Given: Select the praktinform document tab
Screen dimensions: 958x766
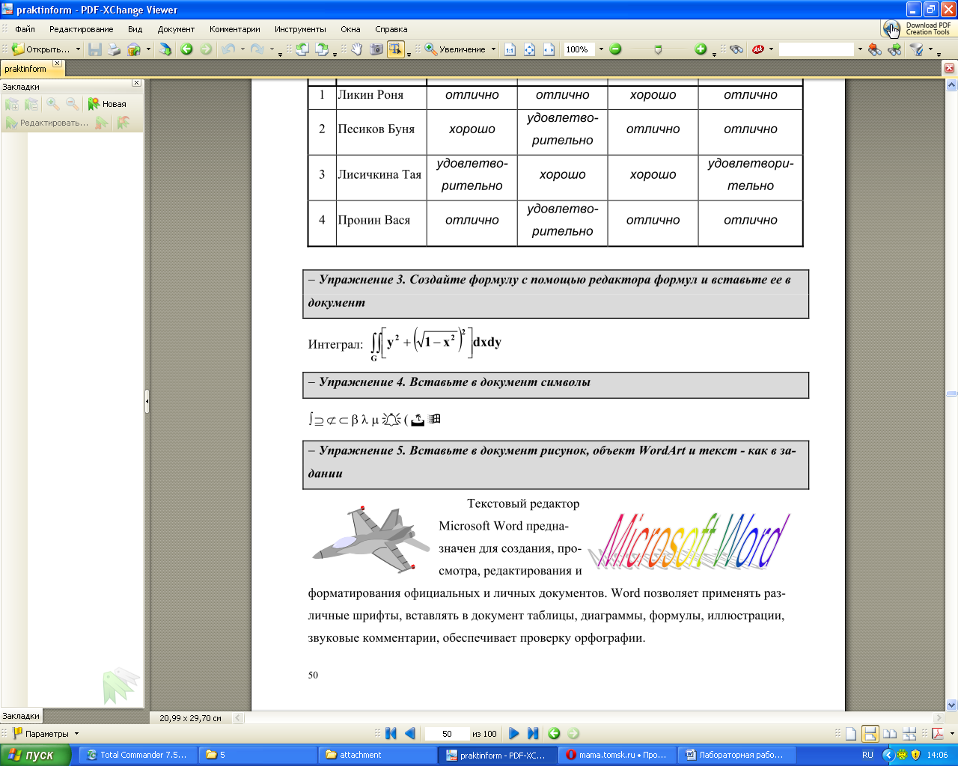Looking at the screenshot, I should tap(25, 69).
